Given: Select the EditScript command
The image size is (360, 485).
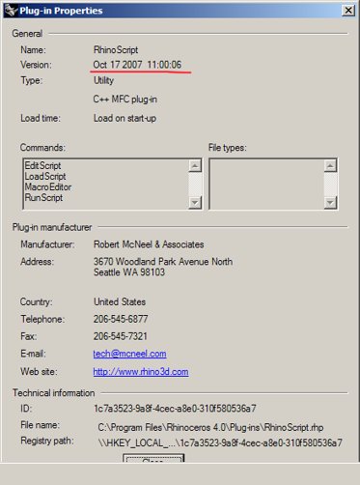Looking at the screenshot, I should click(x=42, y=165).
